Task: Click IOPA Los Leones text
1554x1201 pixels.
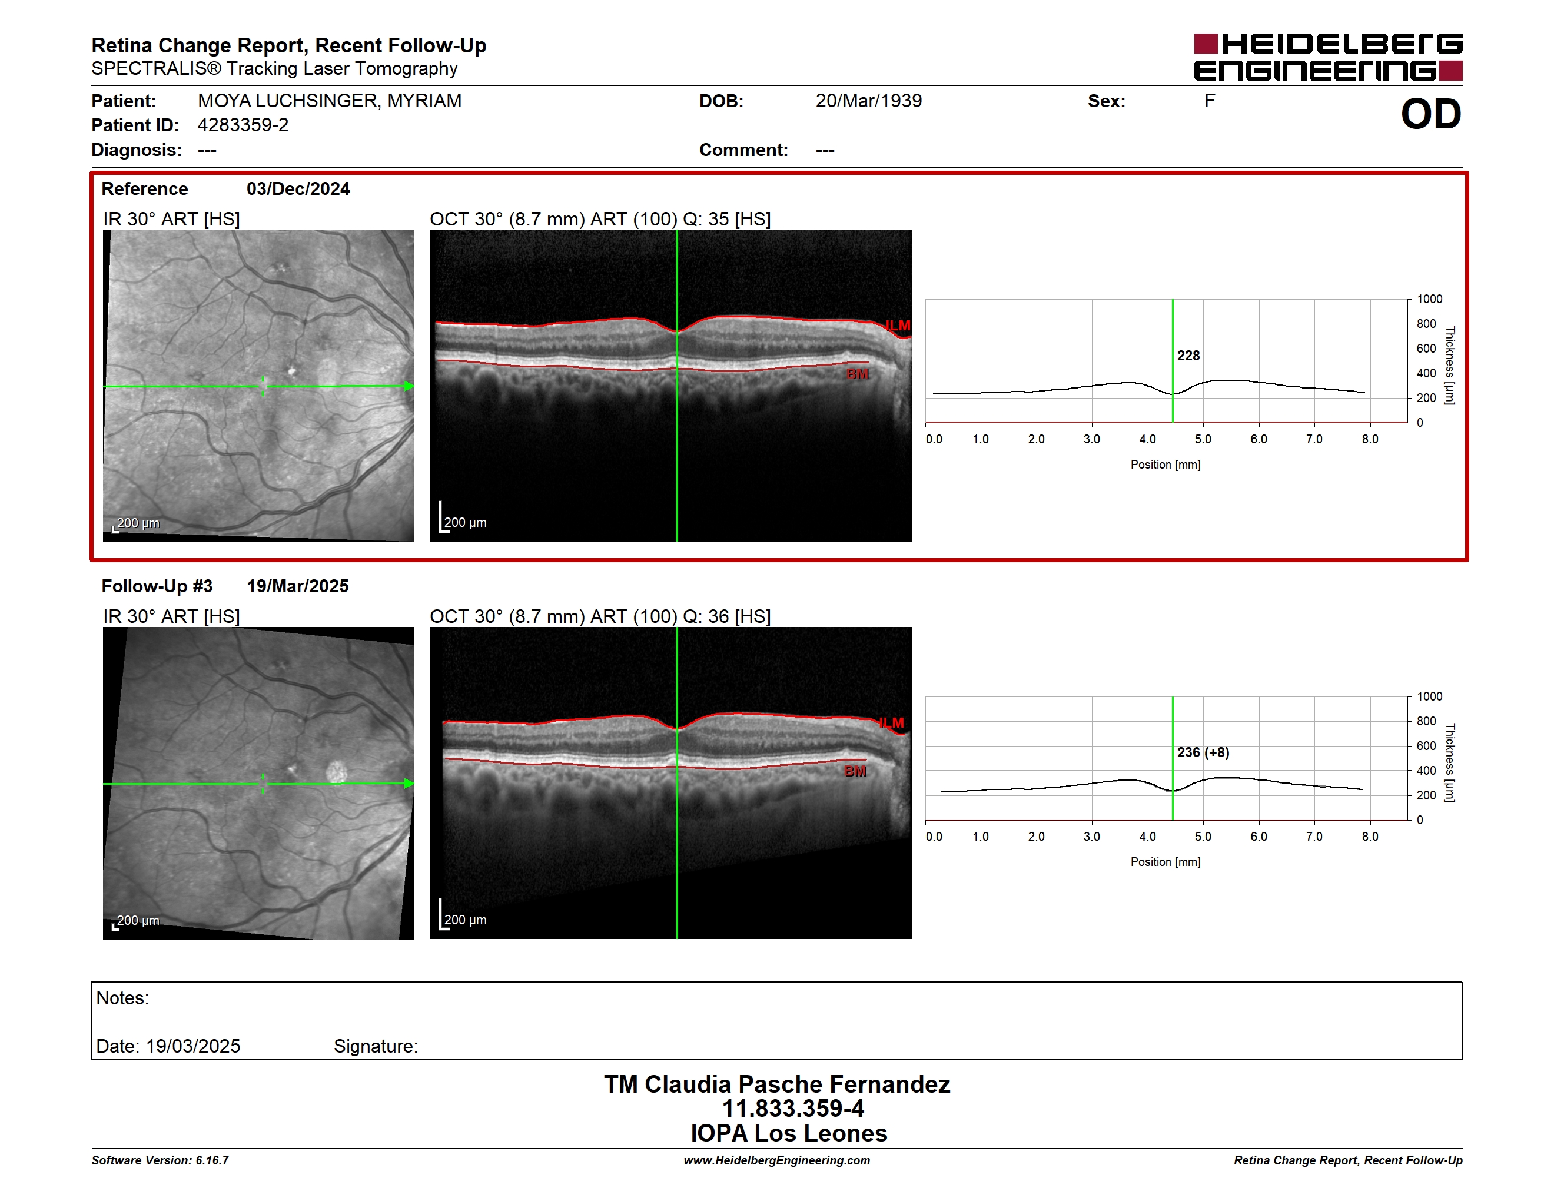Action: (x=788, y=1133)
